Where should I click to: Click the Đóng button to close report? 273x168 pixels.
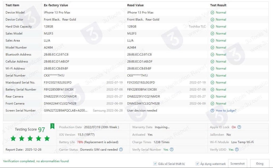pyautogui.click(x=259, y=164)
